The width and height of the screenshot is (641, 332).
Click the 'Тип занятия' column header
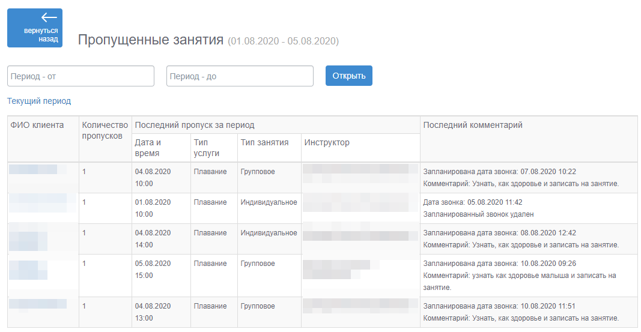[x=264, y=142]
